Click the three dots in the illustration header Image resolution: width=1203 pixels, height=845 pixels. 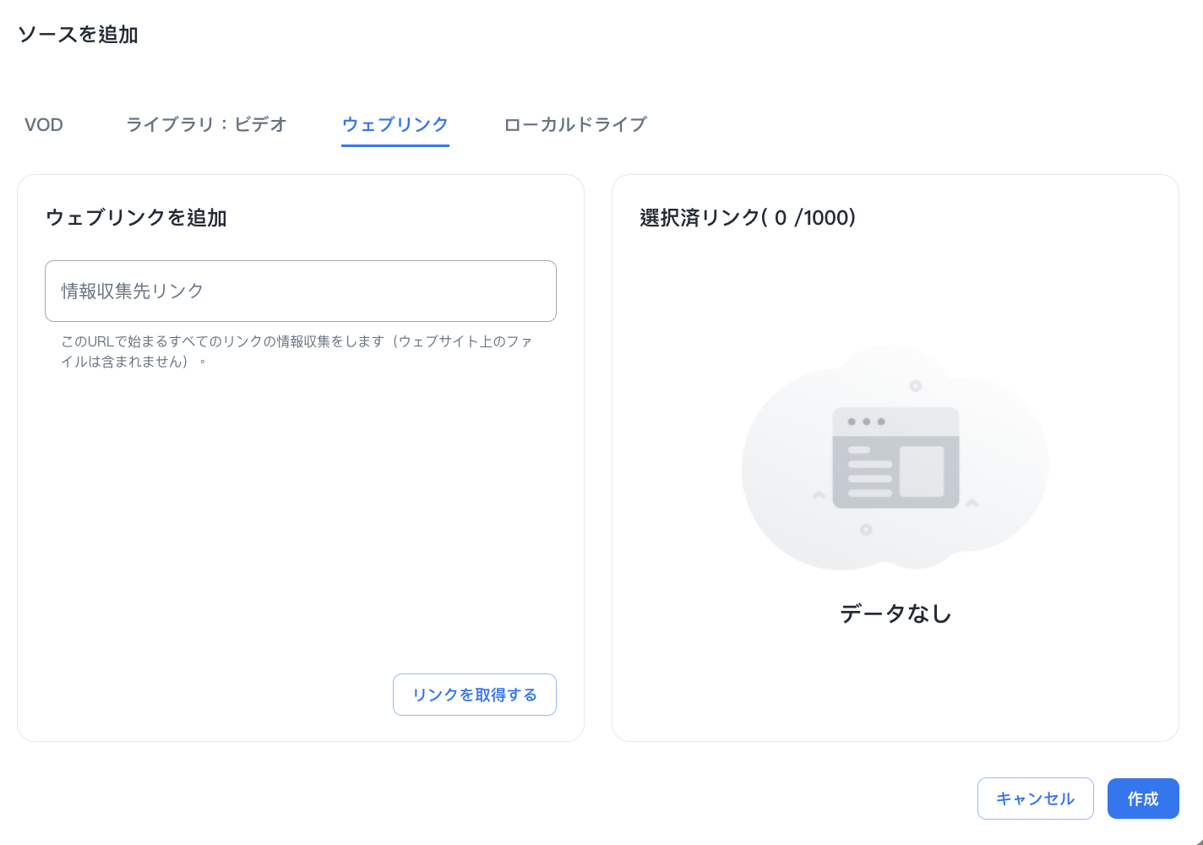(866, 421)
